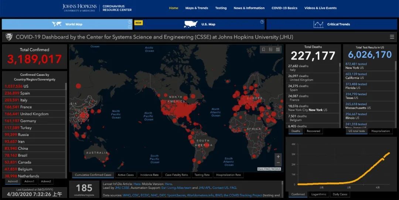Click the Critical Trends chart icon
Screen dimensions: 399x200
[x=318, y=24]
